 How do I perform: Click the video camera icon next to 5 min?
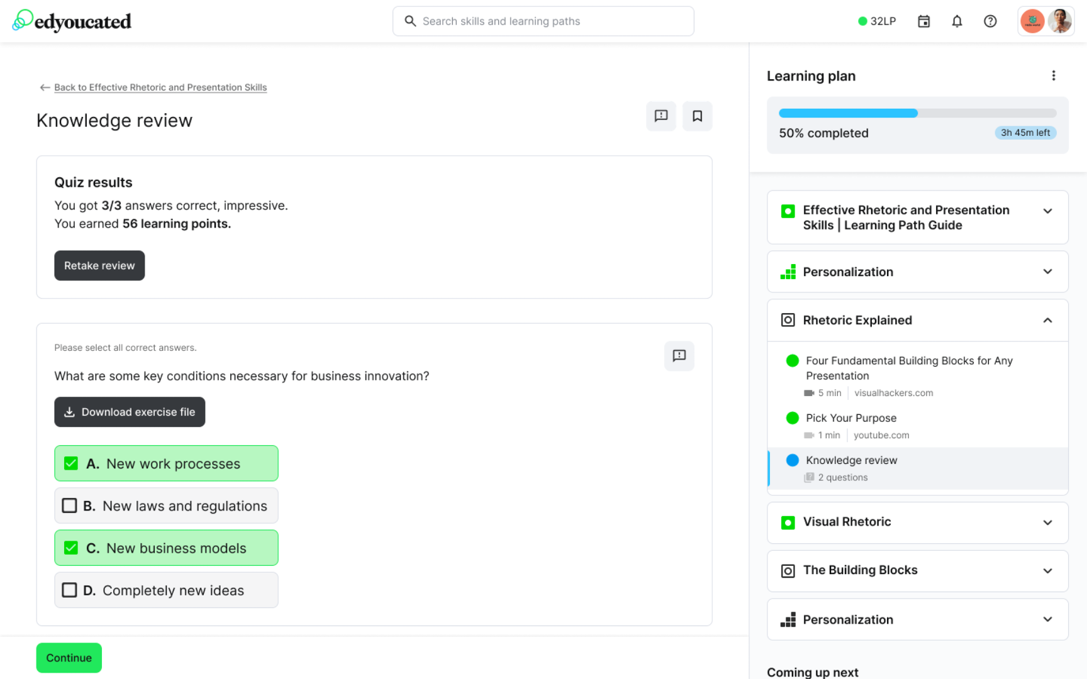click(x=808, y=392)
